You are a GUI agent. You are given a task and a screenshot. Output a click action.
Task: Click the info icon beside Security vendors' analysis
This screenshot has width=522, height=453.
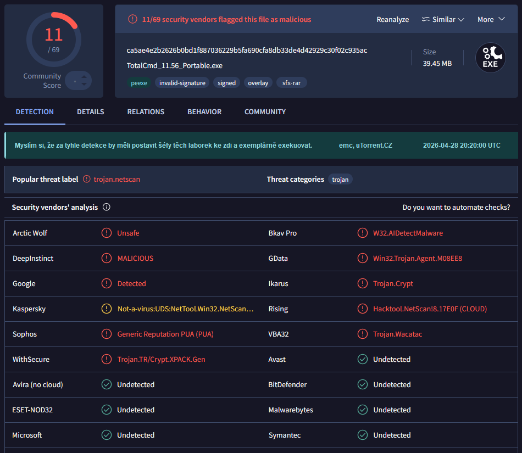(x=107, y=208)
